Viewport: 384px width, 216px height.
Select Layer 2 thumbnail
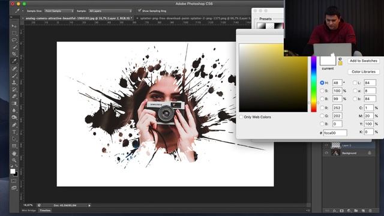click(335, 145)
